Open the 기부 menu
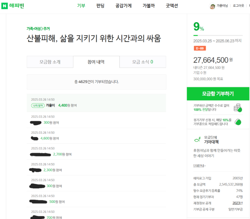250x219 pixels. click(x=81, y=6)
